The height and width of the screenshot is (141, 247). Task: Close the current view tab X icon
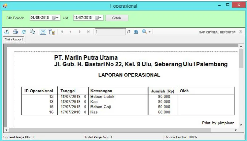click(x=240, y=32)
